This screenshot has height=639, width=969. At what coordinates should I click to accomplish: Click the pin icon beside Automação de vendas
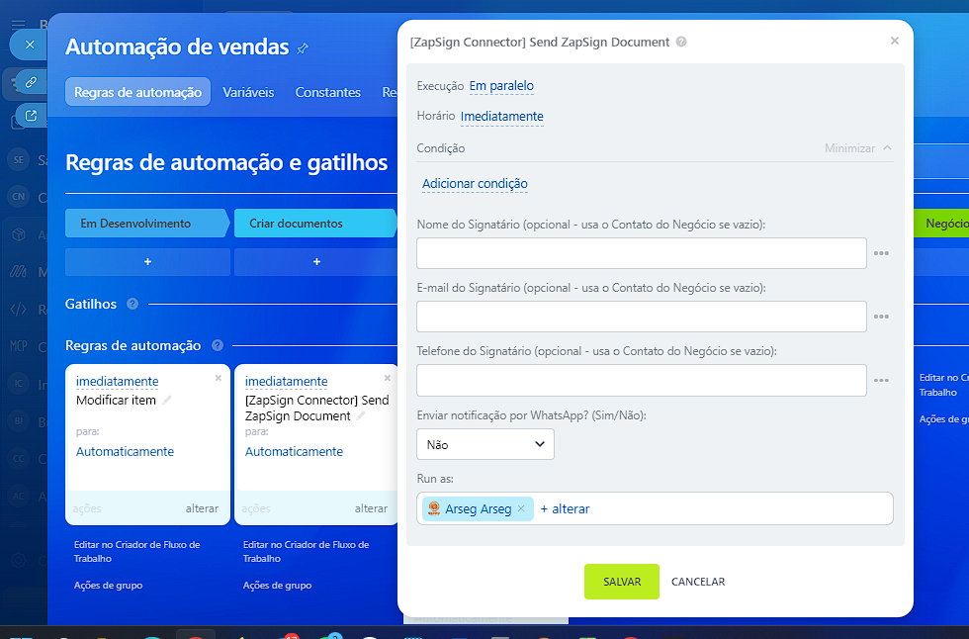coord(303,47)
